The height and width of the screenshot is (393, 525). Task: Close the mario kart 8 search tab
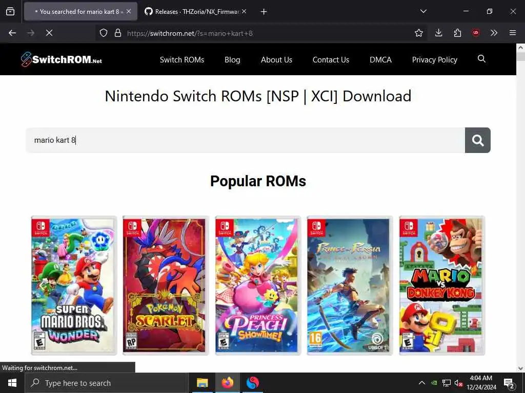(x=129, y=11)
